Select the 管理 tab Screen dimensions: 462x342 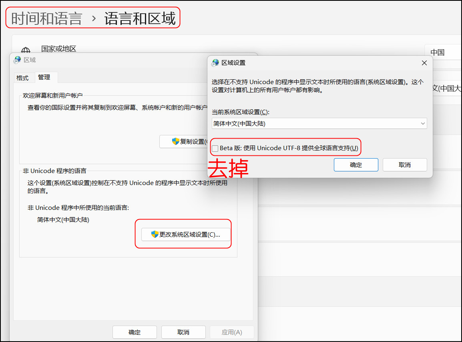point(44,77)
